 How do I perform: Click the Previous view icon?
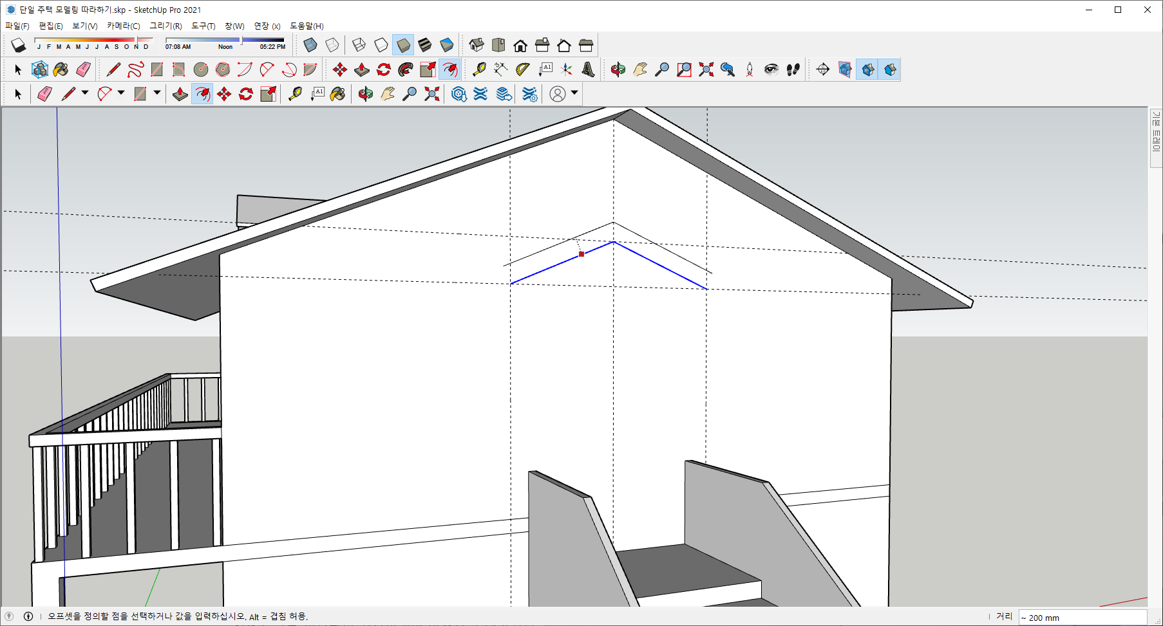[728, 69]
